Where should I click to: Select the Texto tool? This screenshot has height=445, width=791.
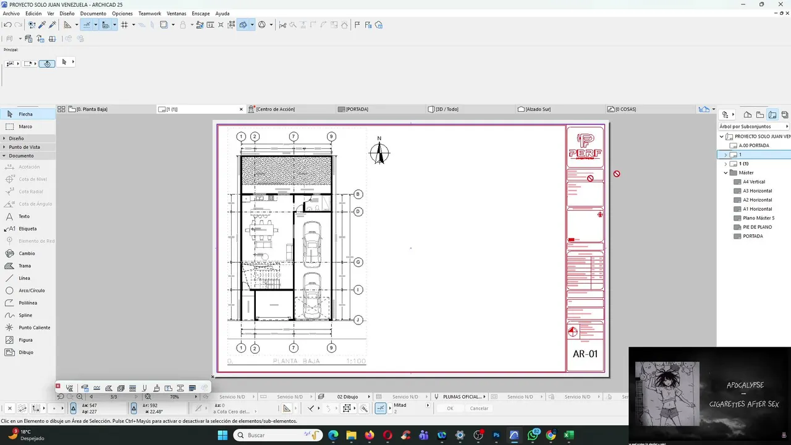[28, 216]
